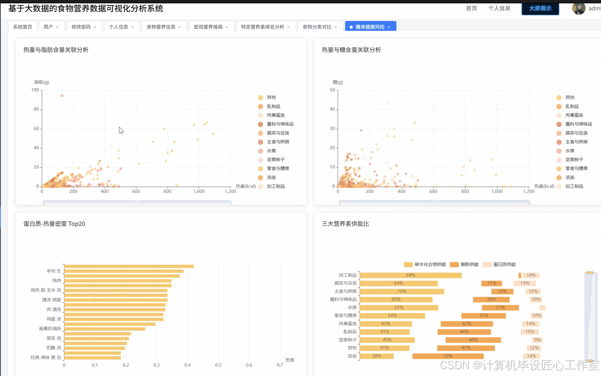
Task: Close the 个人信息 tab
Action: pos(132,27)
